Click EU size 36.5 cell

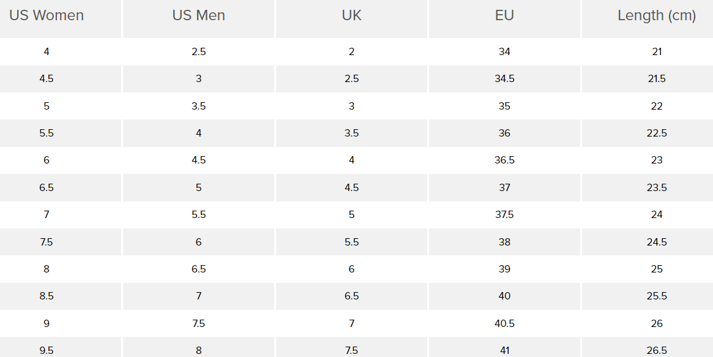(504, 160)
